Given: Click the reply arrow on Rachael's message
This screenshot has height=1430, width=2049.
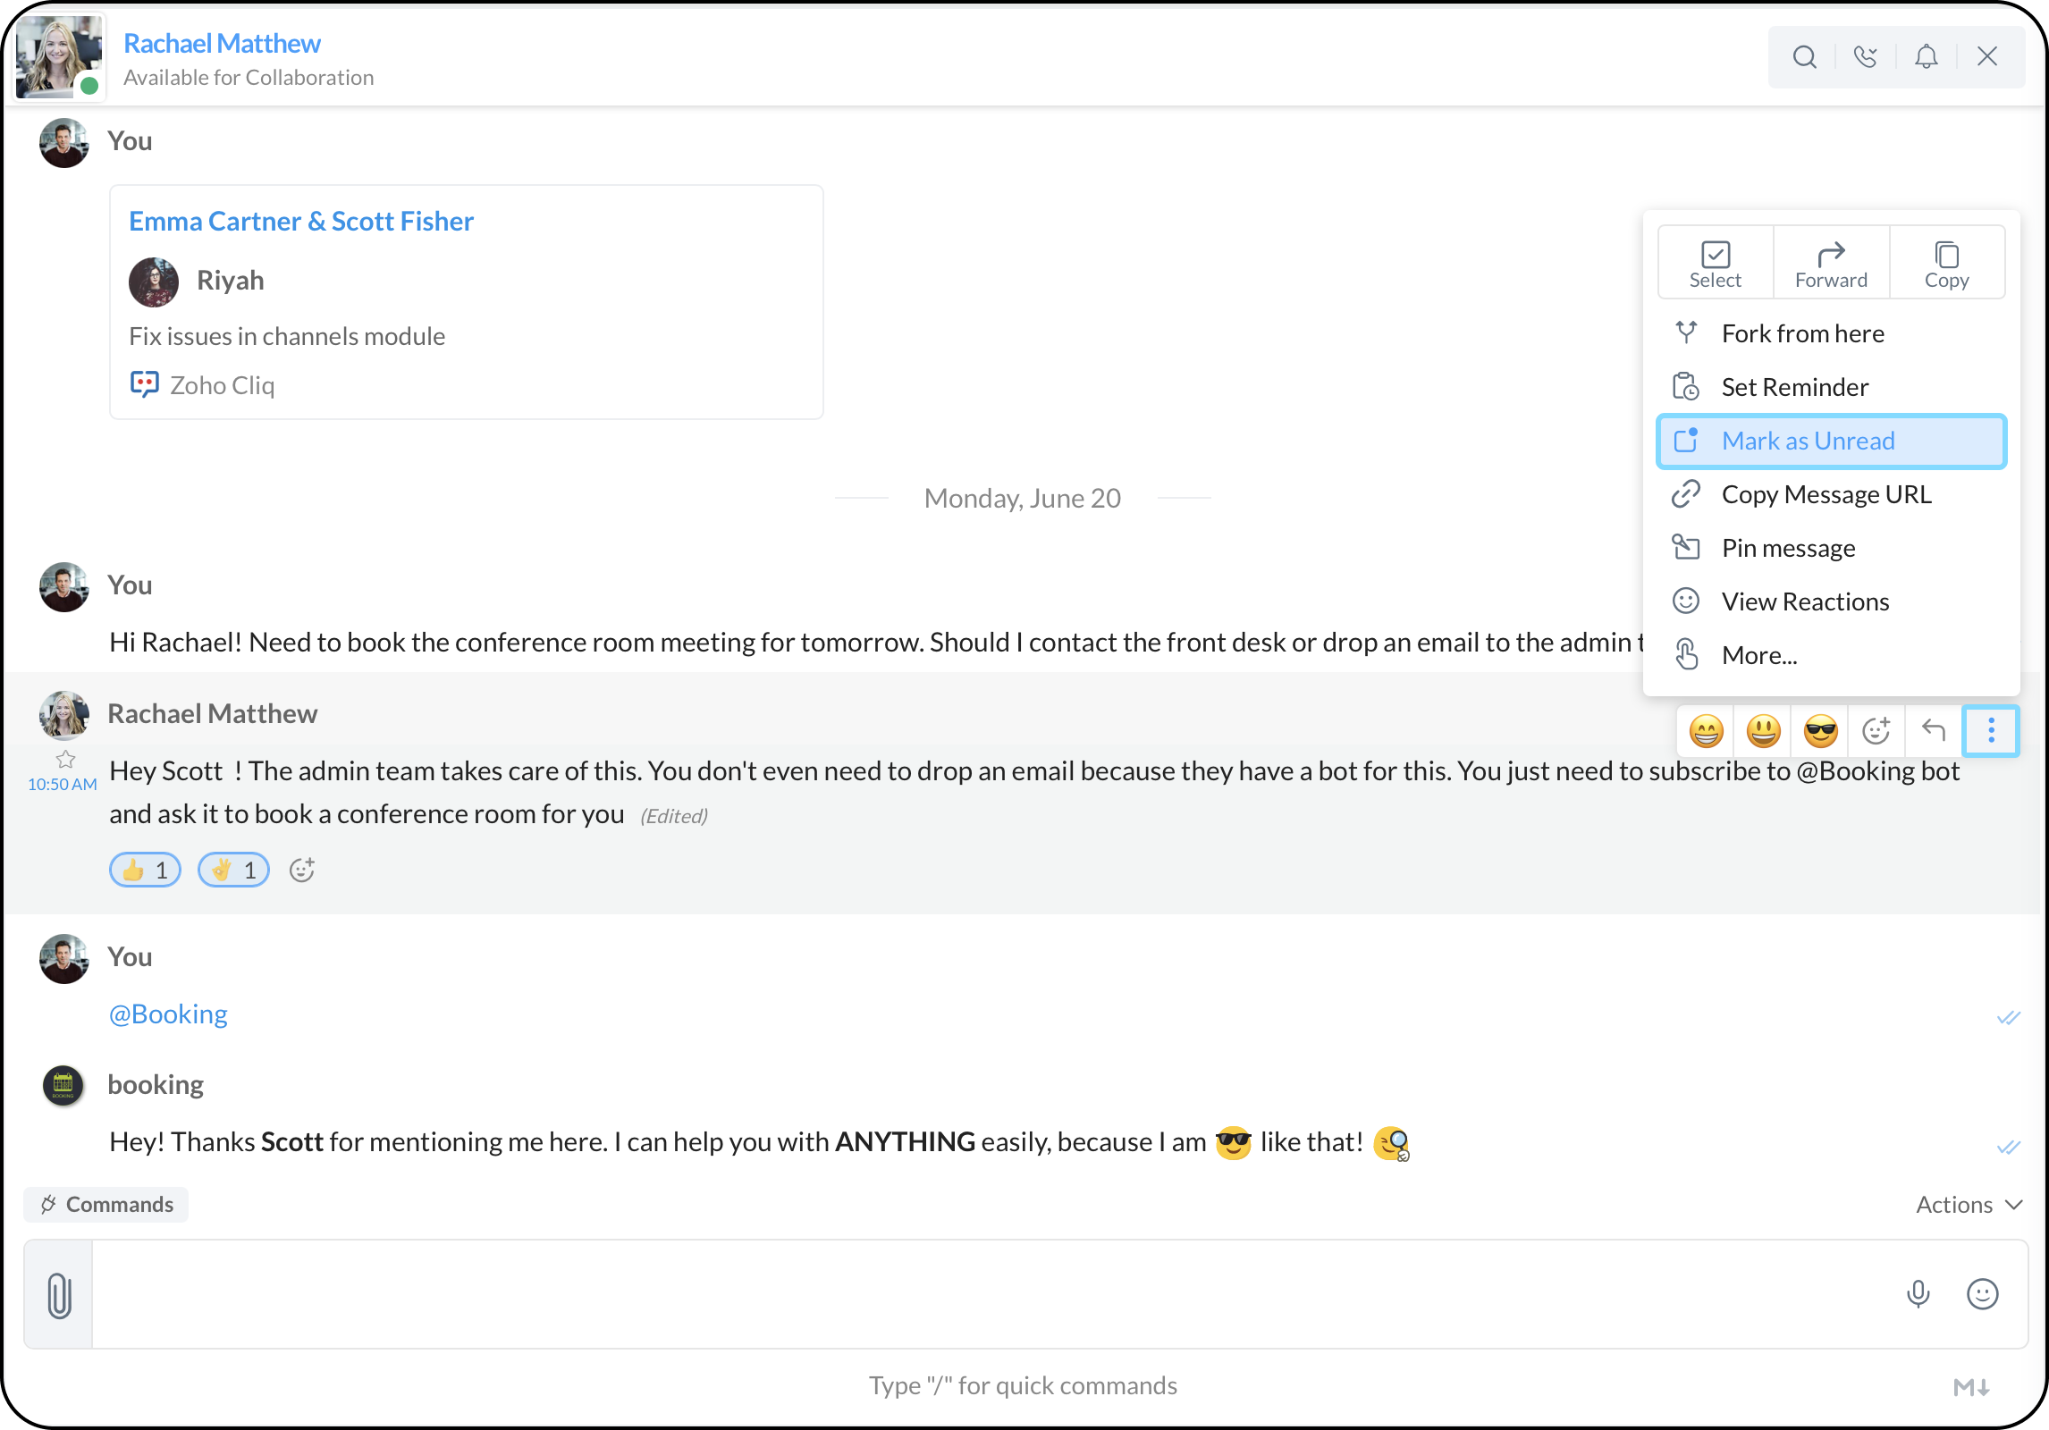Looking at the screenshot, I should click(1933, 731).
